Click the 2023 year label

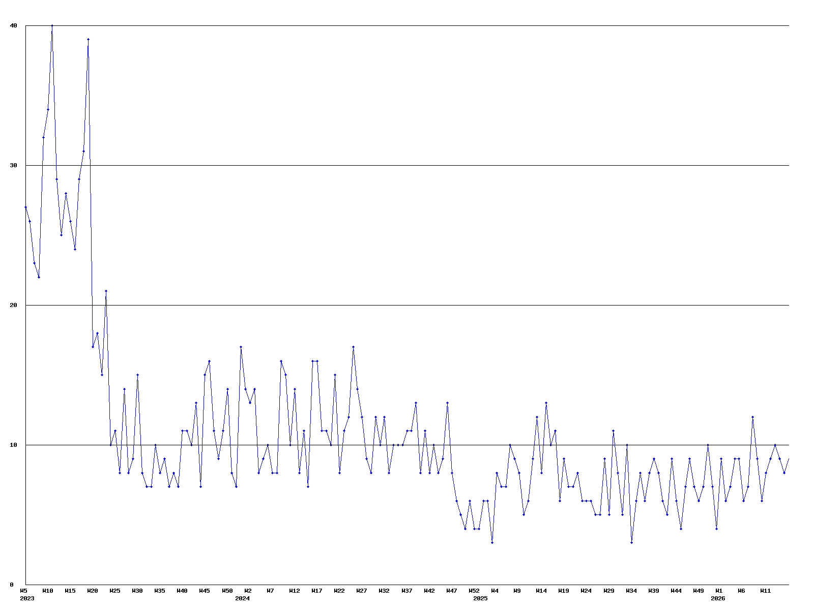(x=27, y=598)
